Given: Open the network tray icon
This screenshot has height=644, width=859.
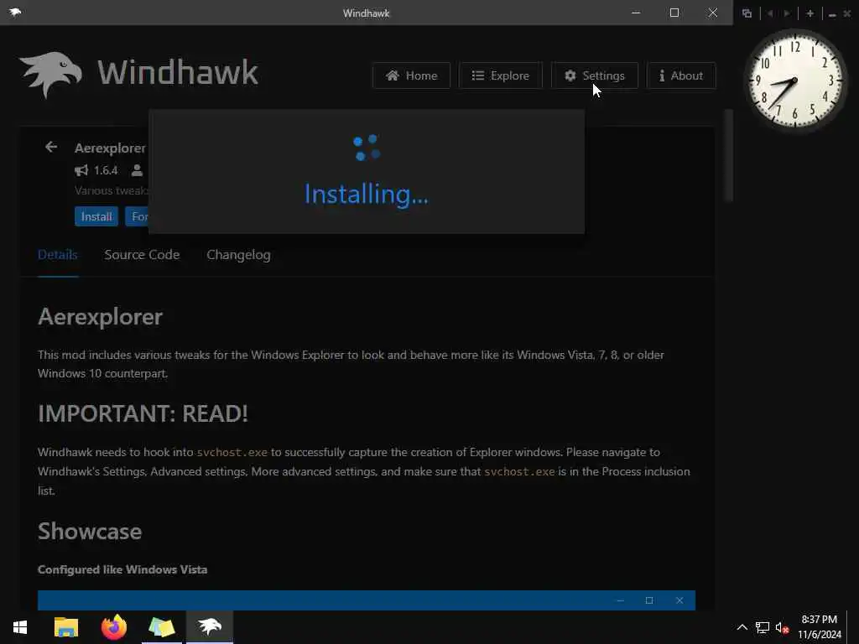Looking at the screenshot, I should pyautogui.click(x=762, y=627).
